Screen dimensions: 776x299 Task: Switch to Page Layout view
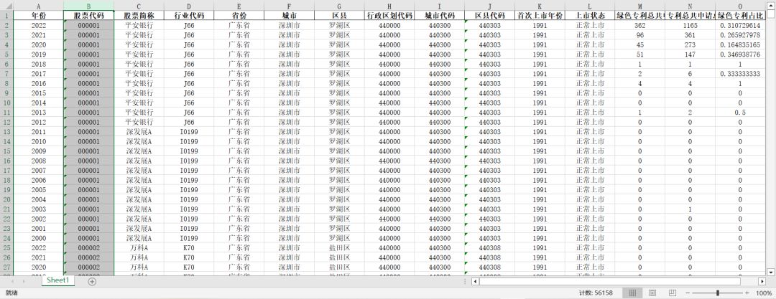[652, 293]
